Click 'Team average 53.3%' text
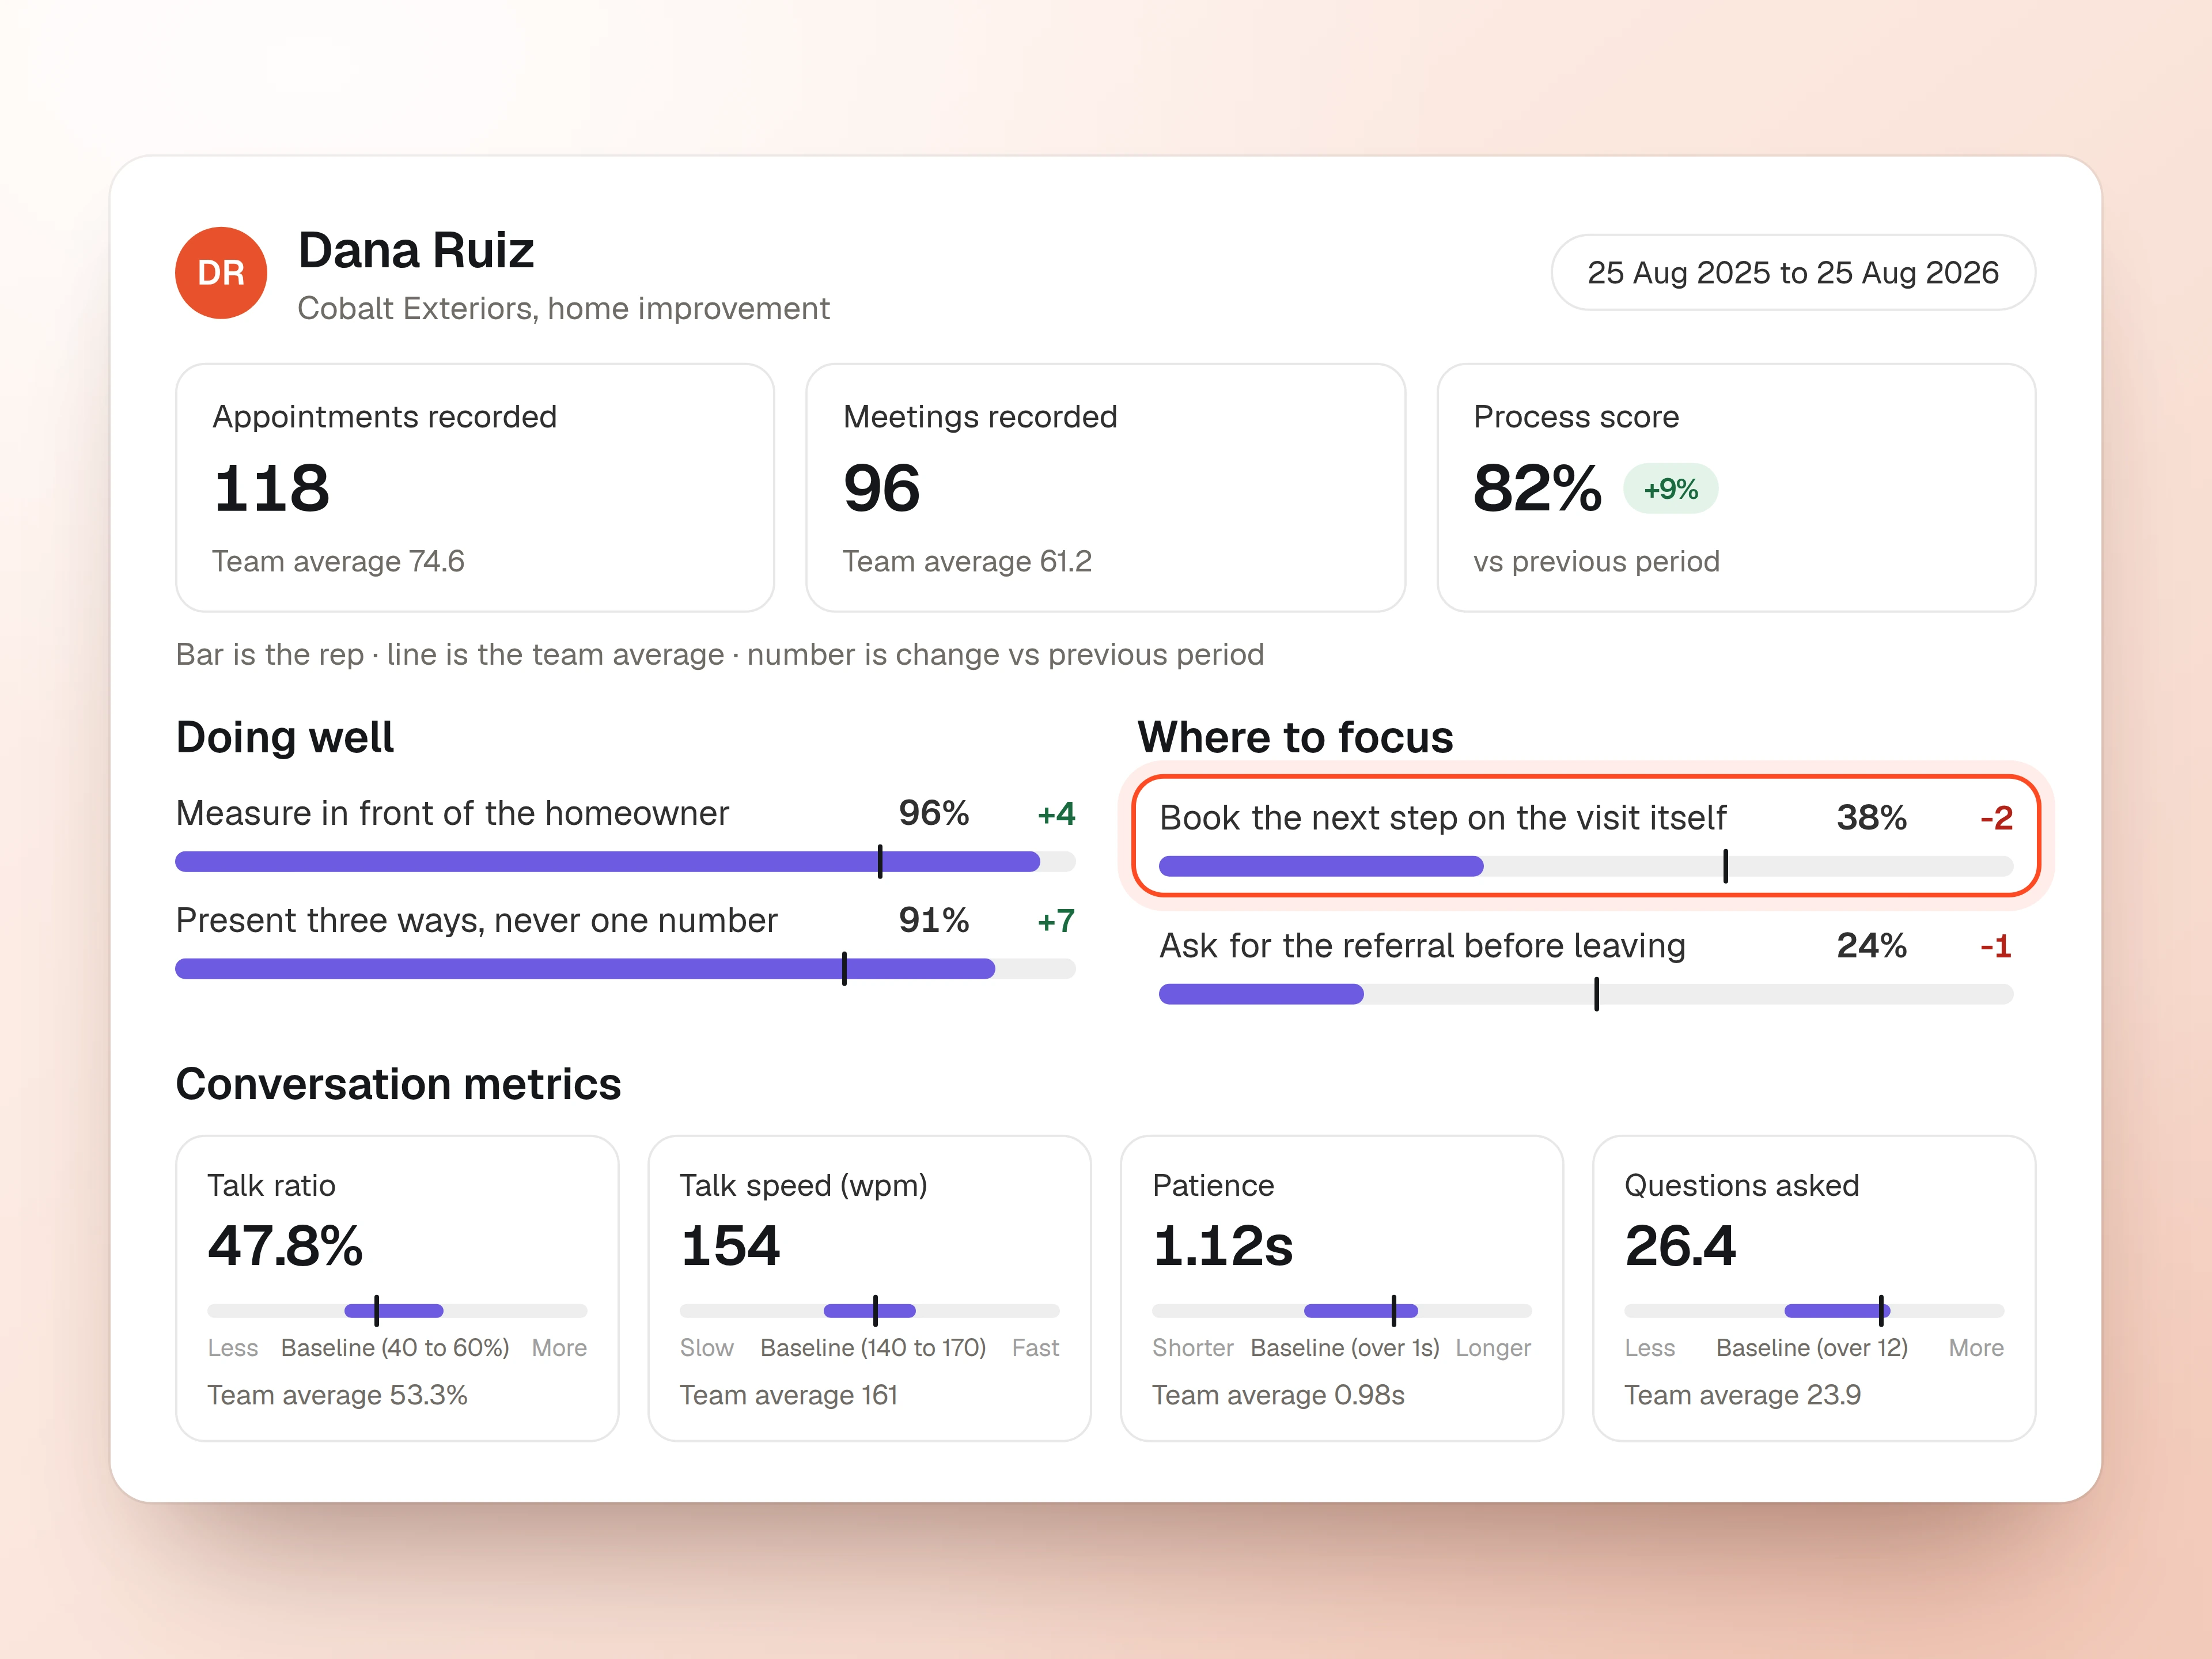This screenshot has height=1659, width=2212. tap(337, 1395)
